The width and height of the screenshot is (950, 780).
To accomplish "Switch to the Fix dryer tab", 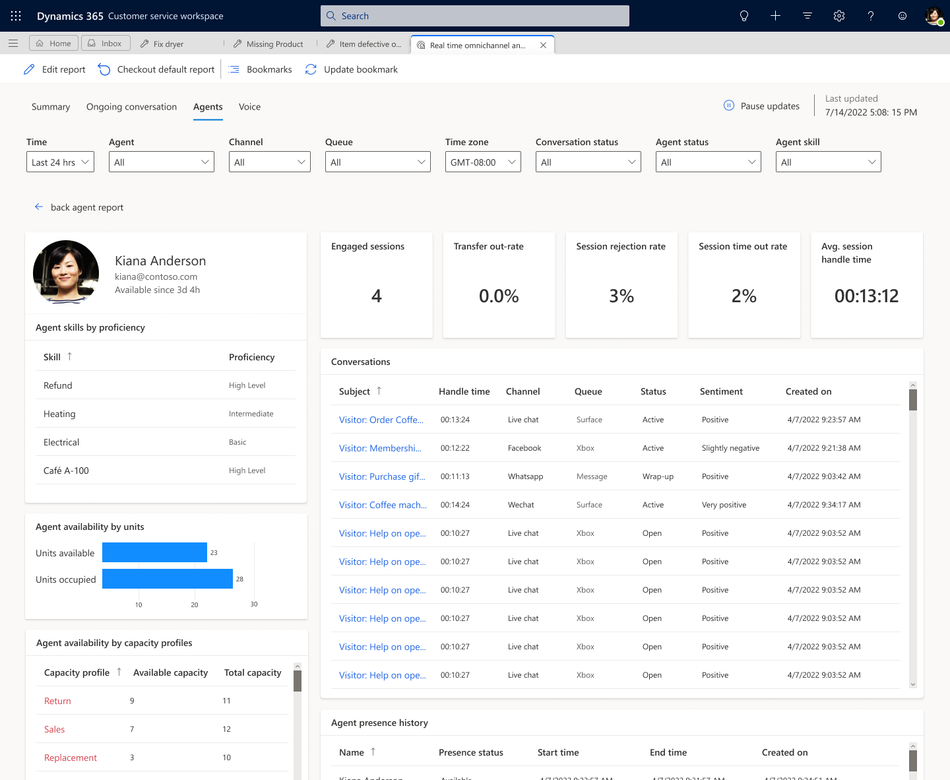I will [162, 44].
